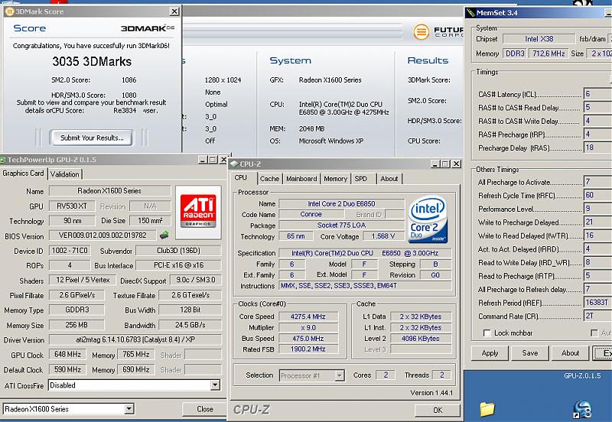Enable the Lock mchbar checkbox
This screenshot has height=422, width=612.
487,333
